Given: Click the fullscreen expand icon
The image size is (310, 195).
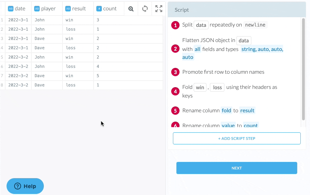Looking at the screenshot, I should tap(159, 9).
